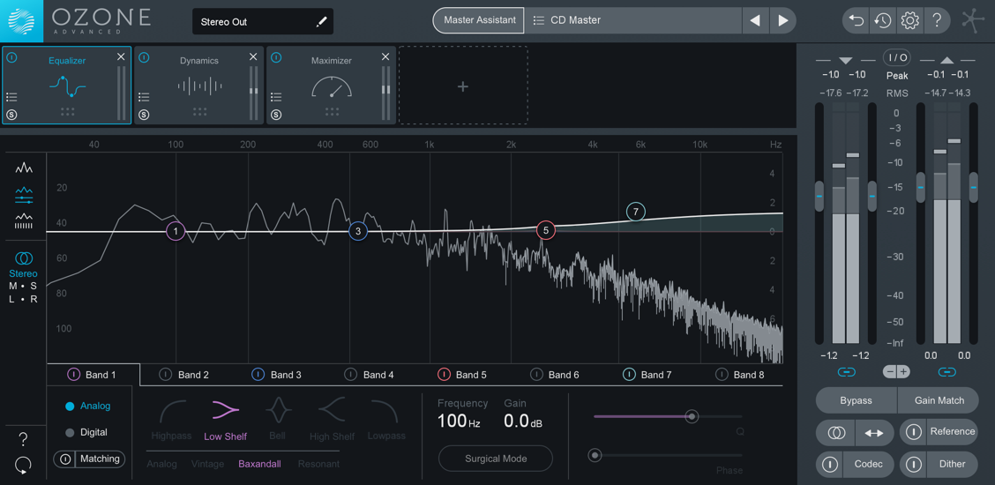Image resolution: width=995 pixels, height=485 pixels.
Task: Select the middle spectrum view icon
Action: click(24, 195)
